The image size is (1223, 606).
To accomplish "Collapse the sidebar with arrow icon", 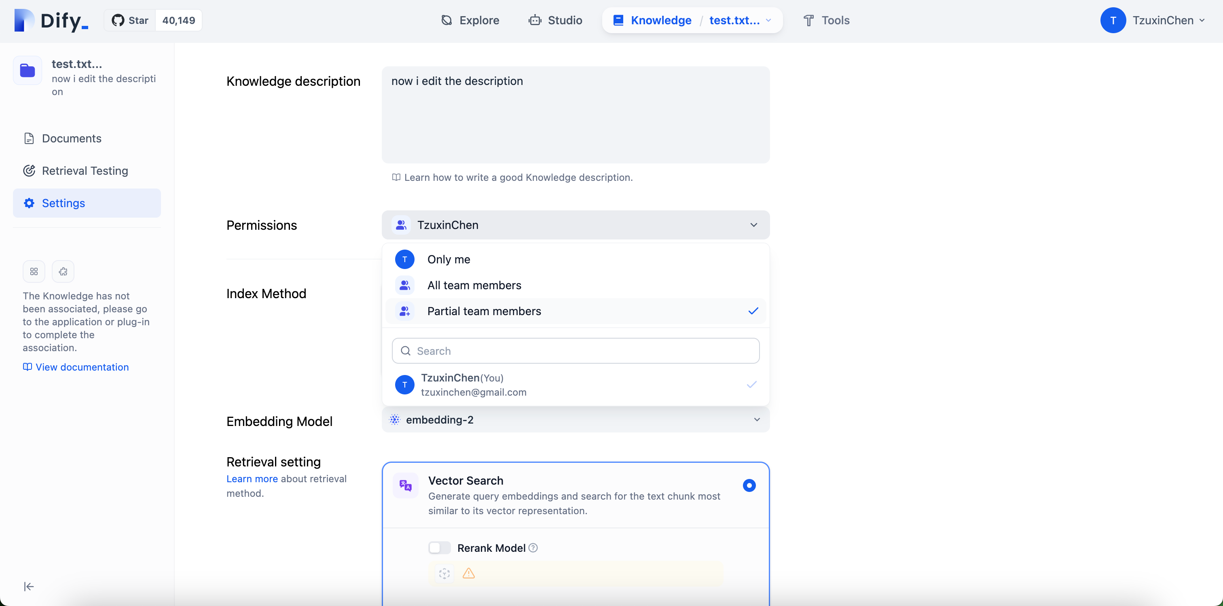I will point(29,587).
